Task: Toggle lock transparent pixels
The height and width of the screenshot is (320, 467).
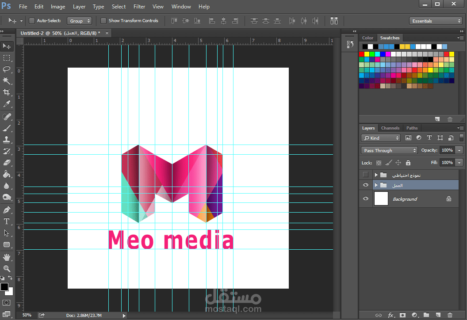Action: click(x=379, y=163)
